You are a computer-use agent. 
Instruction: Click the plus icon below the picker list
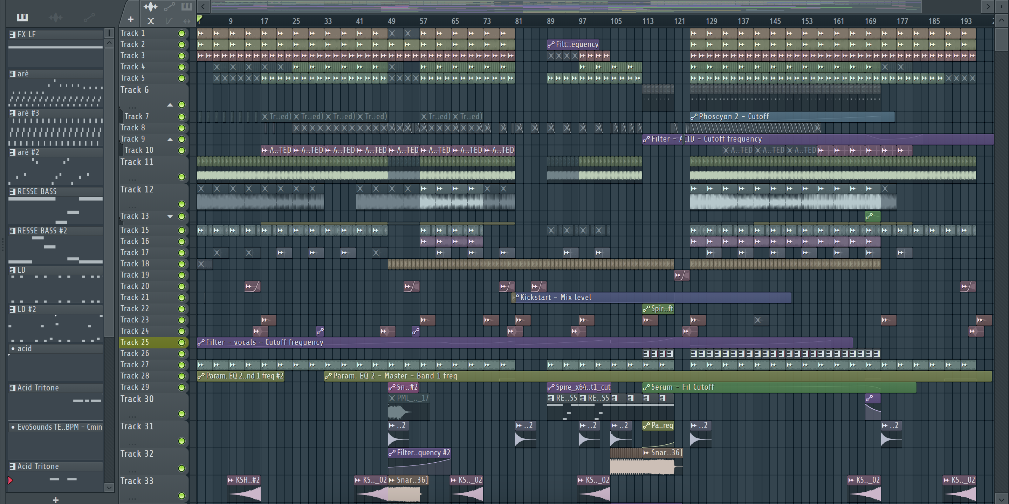click(x=56, y=500)
